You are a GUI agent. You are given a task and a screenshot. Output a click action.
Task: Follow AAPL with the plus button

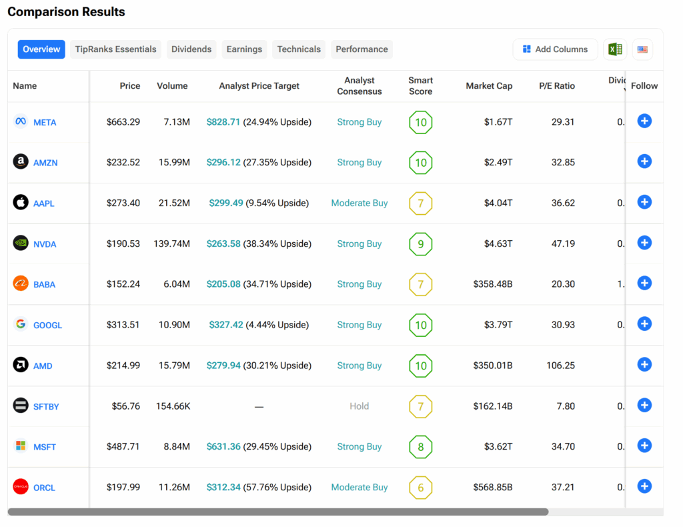pos(644,202)
